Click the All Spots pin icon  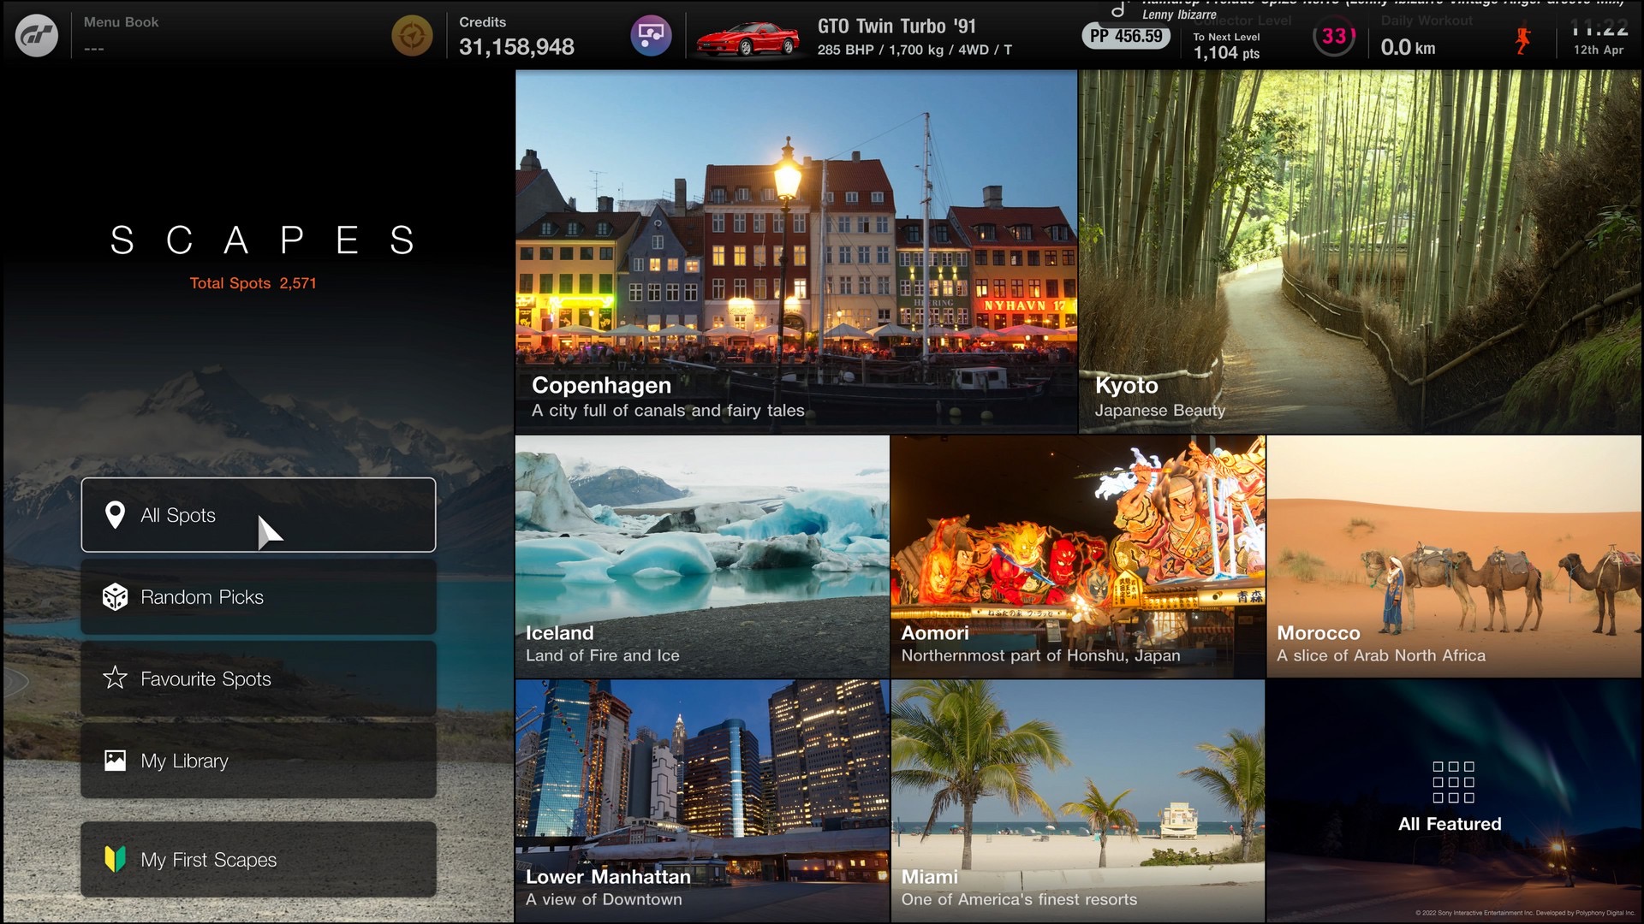click(115, 515)
